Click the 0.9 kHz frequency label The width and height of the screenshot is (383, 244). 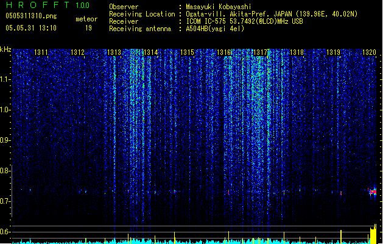[x=5, y=140]
